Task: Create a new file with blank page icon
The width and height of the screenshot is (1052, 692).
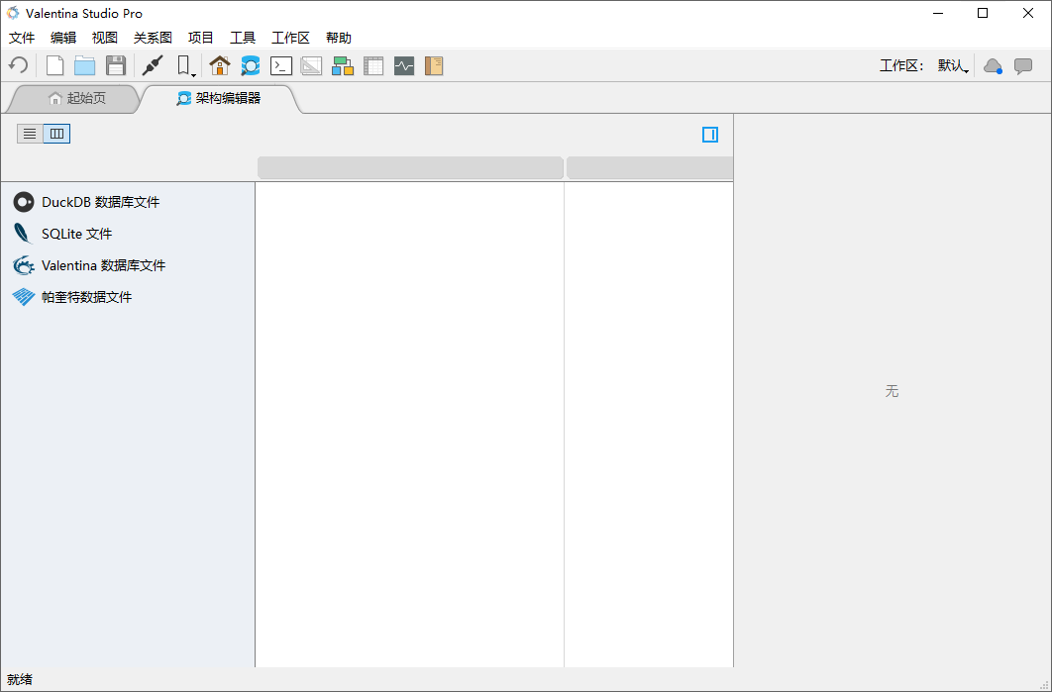Action: point(54,65)
